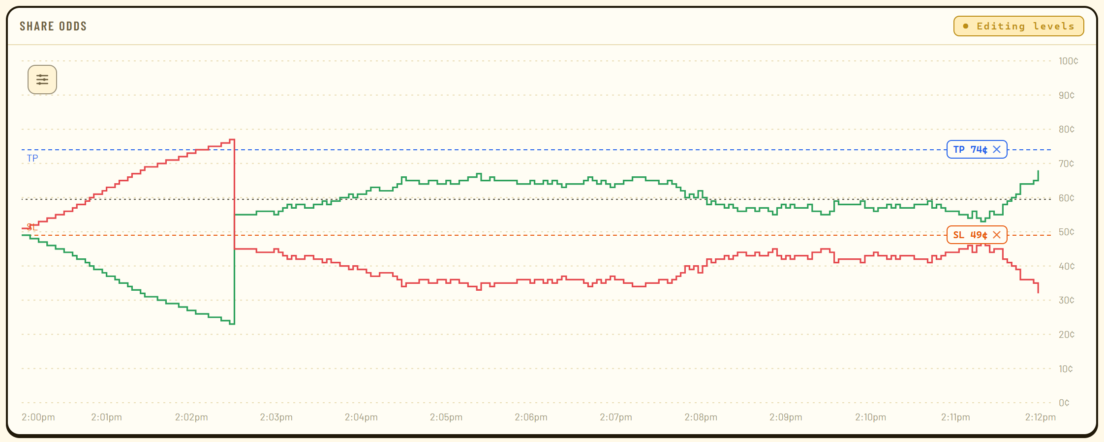Click the Editing levels badge
1104x442 pixels.
[x=1018, y=26]
